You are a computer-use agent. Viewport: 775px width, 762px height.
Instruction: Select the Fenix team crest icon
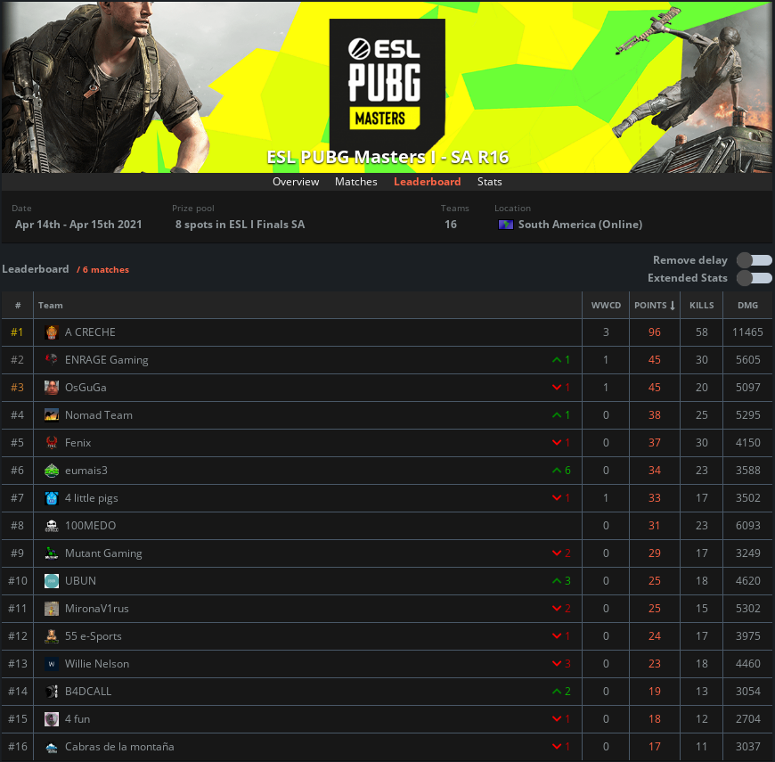(51, 442)
